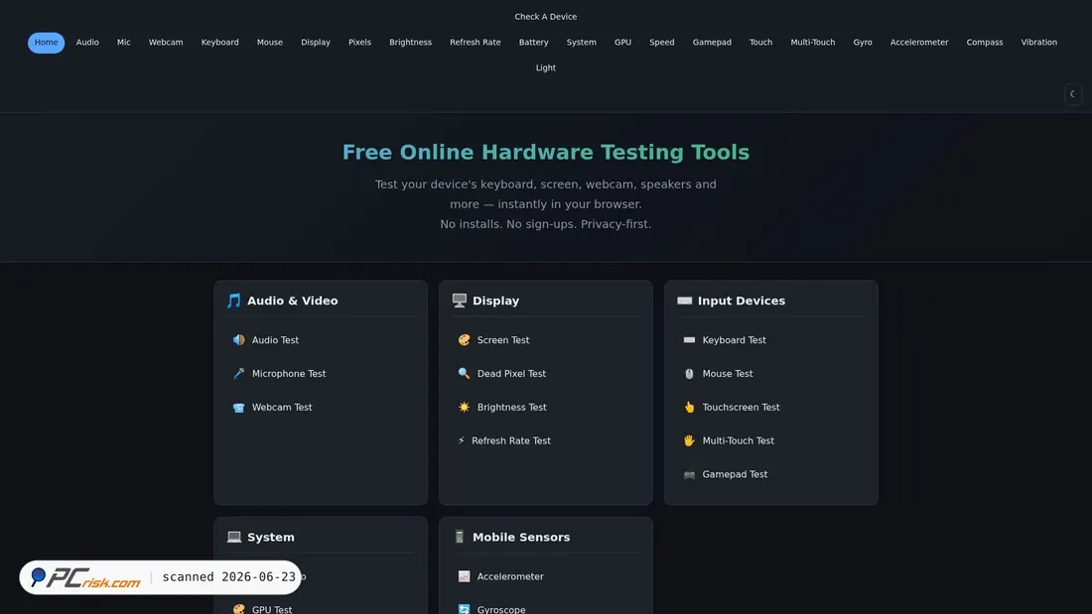Open the Gamepad Test link
This screenshot has height=614, width=1092.
click(734, 474)
